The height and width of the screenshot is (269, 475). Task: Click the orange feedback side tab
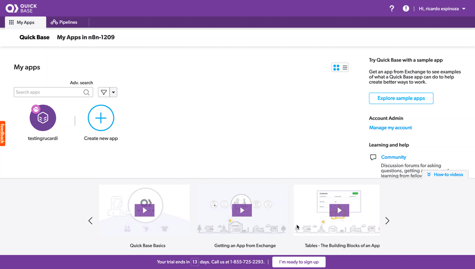coord(3,133)
